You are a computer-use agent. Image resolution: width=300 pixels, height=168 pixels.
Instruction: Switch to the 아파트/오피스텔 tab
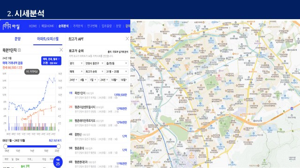[x=48, y=39]
